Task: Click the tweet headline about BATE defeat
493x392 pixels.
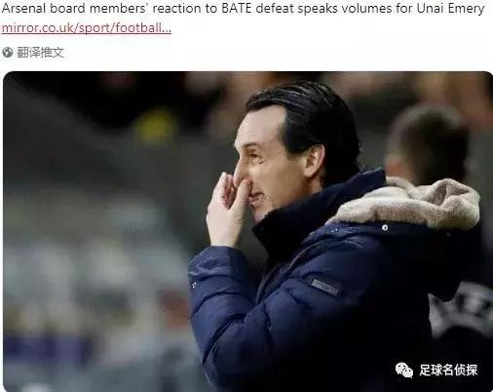Action: click(243, 9)
